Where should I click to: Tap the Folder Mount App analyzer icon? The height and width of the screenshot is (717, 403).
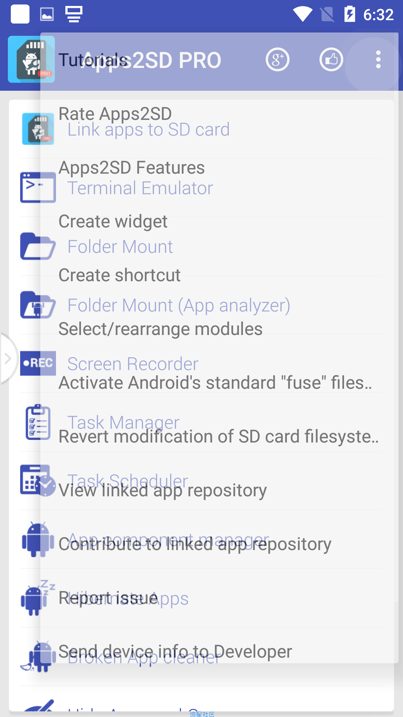(38, 305)
